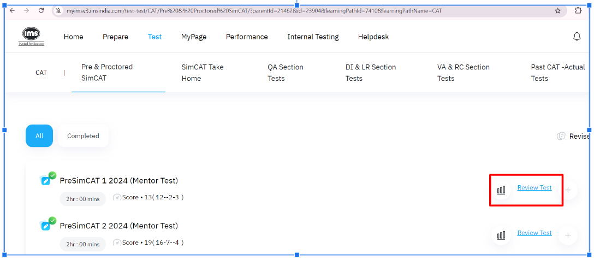594x260 pixels.
Task: Open Internal Testing in navigation
Action: (x=313, y=37)
